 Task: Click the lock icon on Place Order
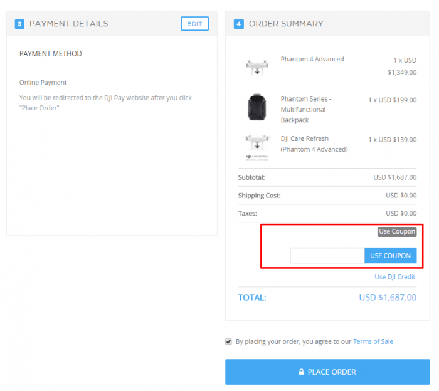click(x=301, y=372)
